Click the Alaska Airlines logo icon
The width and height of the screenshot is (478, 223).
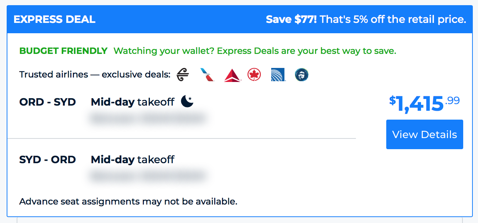click(302, 75)
